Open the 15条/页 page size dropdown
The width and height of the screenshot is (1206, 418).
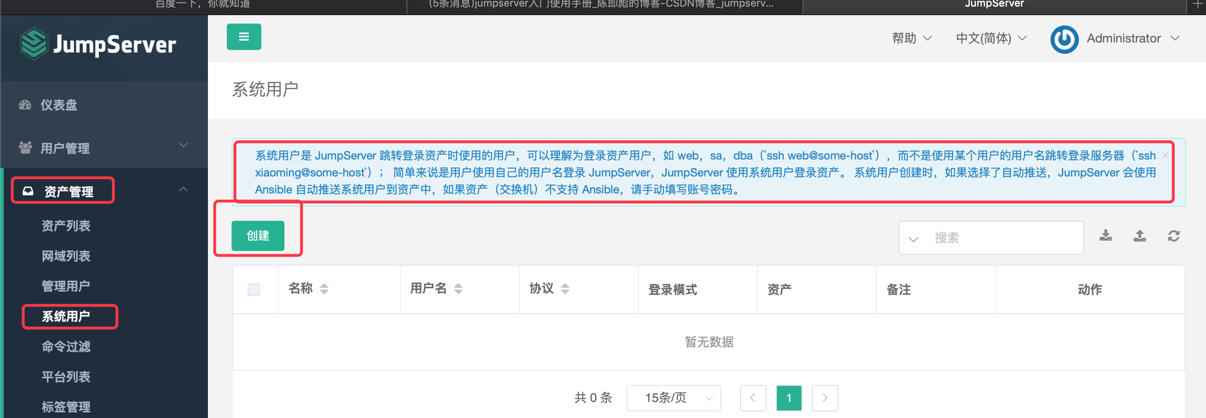click(x=674, y=398)
